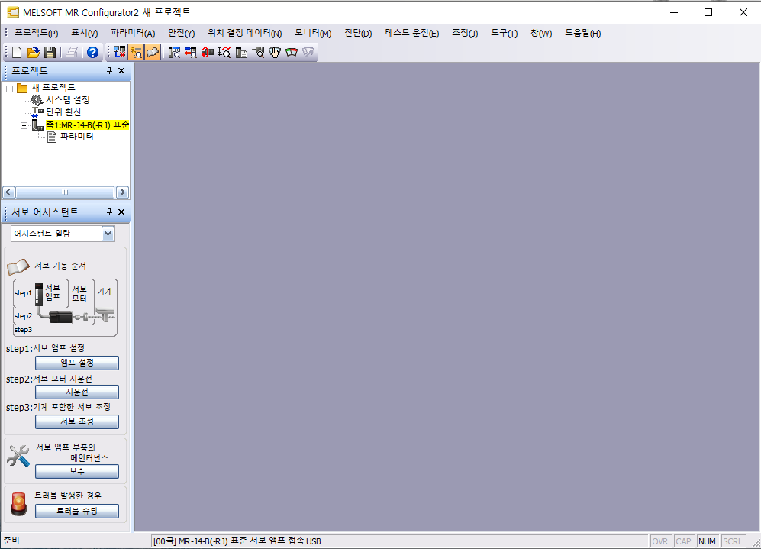Open help with the blue question mark icon
The image size is (761, 549).
point(92,52)
